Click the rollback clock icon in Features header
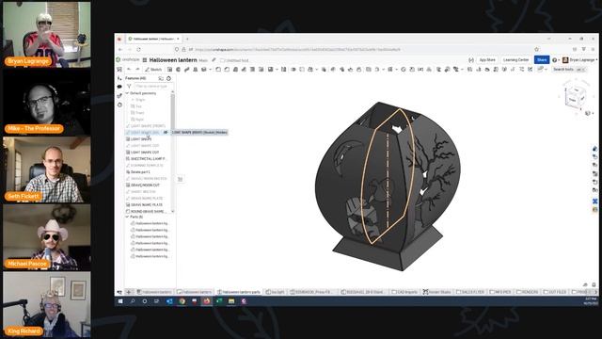Screen dimensions: 602x339 (x=168, y=78)
